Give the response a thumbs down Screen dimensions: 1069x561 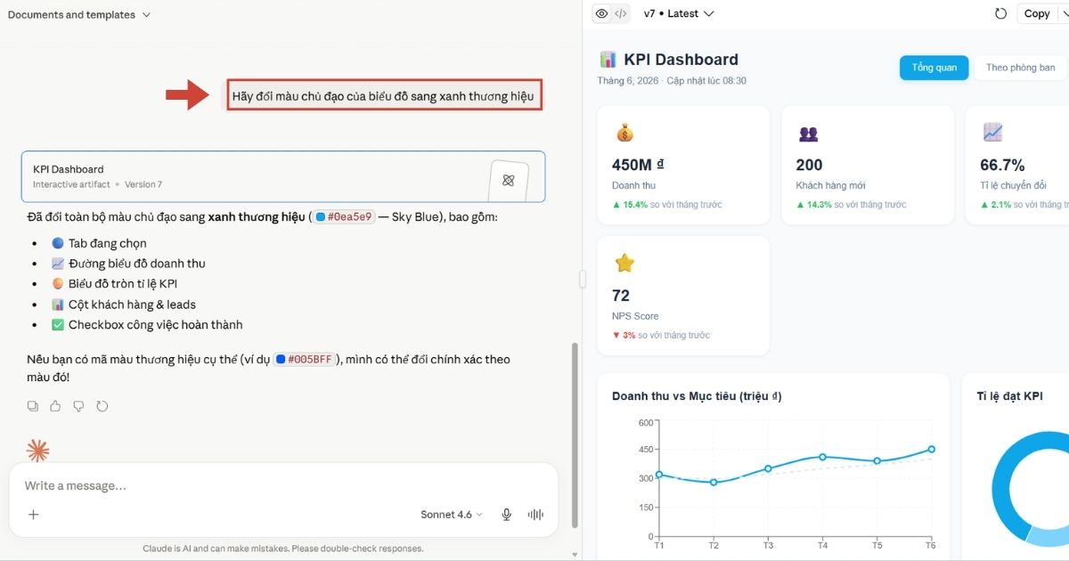click(78, 406)
